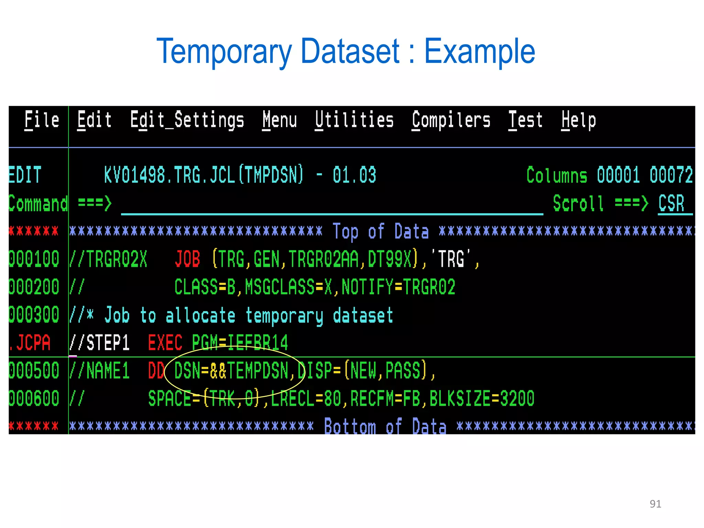704x528 pixels.
Task: Click the Command input line
Action: (x=332, y=205)
